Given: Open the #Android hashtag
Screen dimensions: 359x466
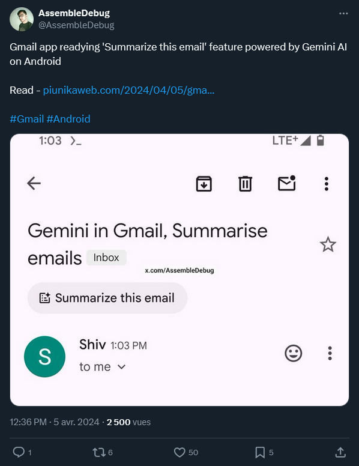Looking at the screenshot, I should pyautogui.click(x=68, y=119).
